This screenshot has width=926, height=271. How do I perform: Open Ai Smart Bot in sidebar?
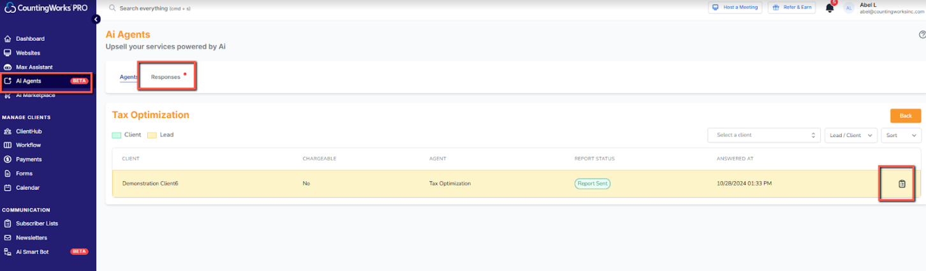(x=32, y=252)
